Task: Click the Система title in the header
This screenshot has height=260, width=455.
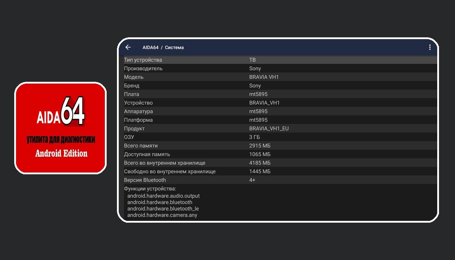Action: (x=174, y=47)
